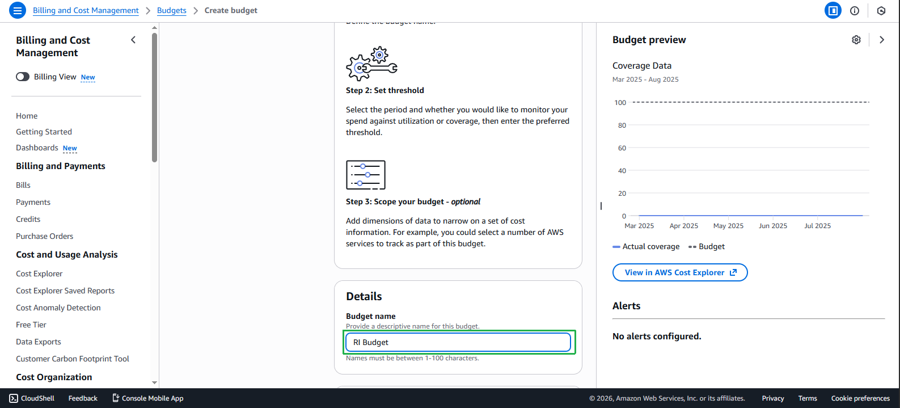The width and height of the screenshot is (900, 408).
Task: Click the Console Mobile App phone icon
Action: (x=116, y=398)
